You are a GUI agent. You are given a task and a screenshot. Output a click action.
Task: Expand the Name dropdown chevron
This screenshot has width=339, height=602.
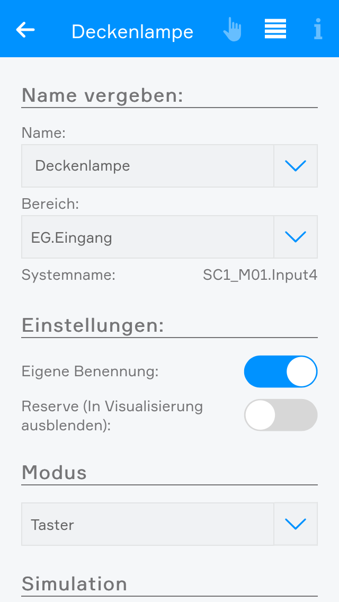296,166
